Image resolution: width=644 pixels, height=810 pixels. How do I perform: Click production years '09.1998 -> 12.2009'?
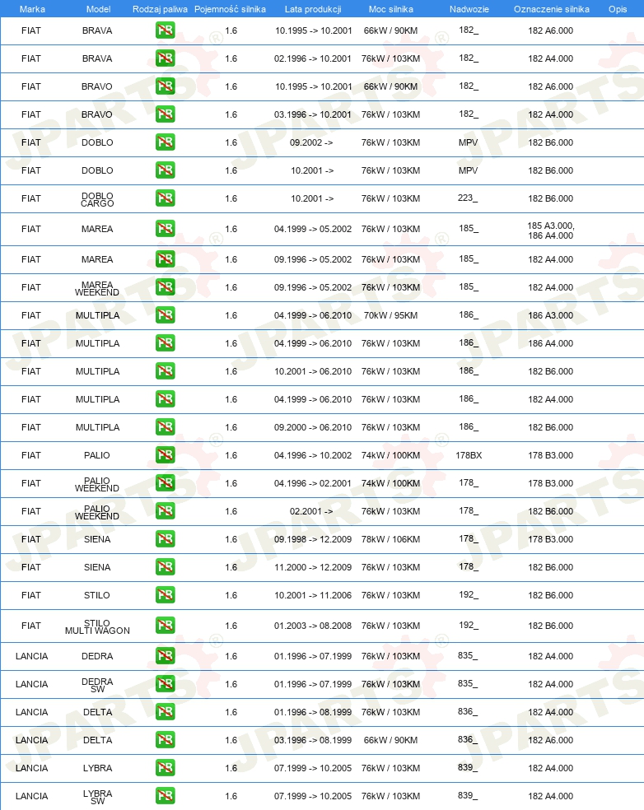(x=313, y=539)
